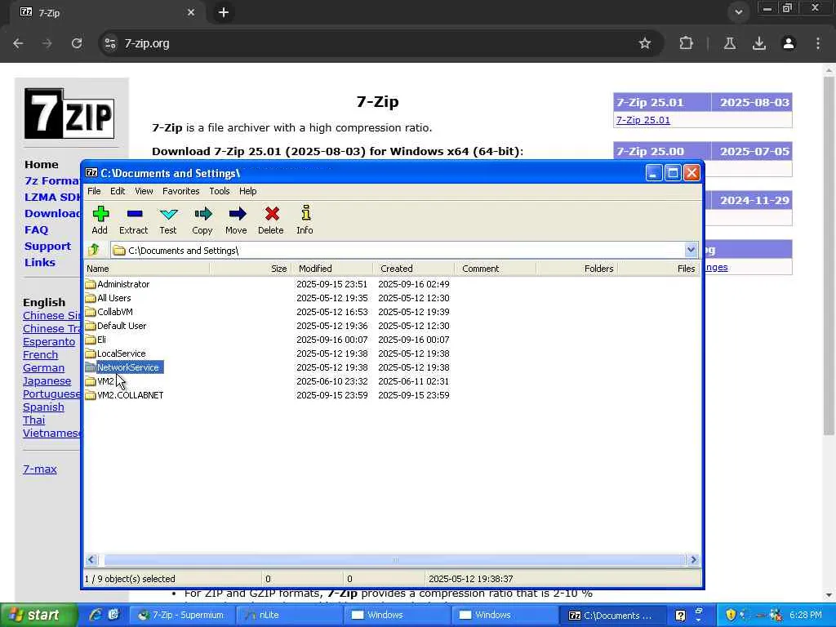Switch language to French
836x627 pixels.
[x=41, y=355]
